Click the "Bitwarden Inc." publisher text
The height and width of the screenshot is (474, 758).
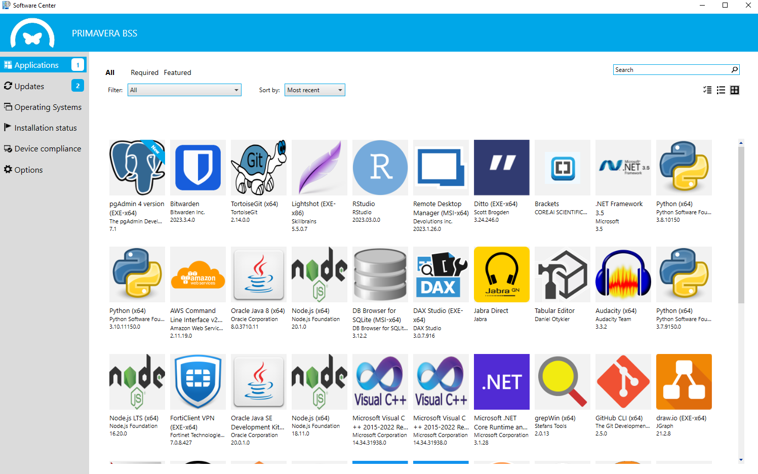pos(187,213)
